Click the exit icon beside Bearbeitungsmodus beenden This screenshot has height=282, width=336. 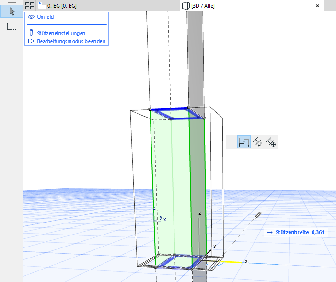pos(31,41)
